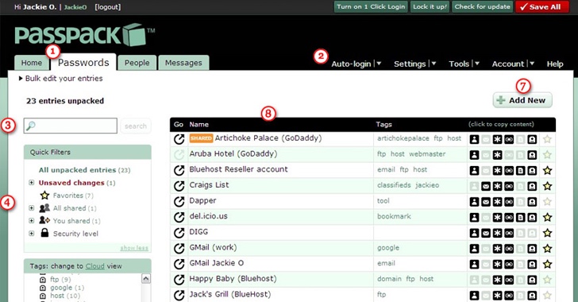The height and width of the screenshot is (302, 578).
Task: Click the Go arrow for Bluehost Reseller account
Action: pos(179,170)
